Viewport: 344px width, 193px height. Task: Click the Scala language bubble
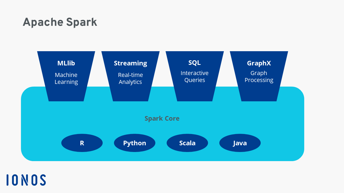point(187,143)
